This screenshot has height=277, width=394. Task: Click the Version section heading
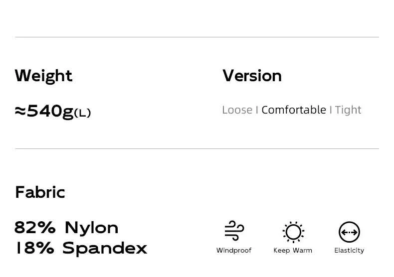(x=252, y=76)
